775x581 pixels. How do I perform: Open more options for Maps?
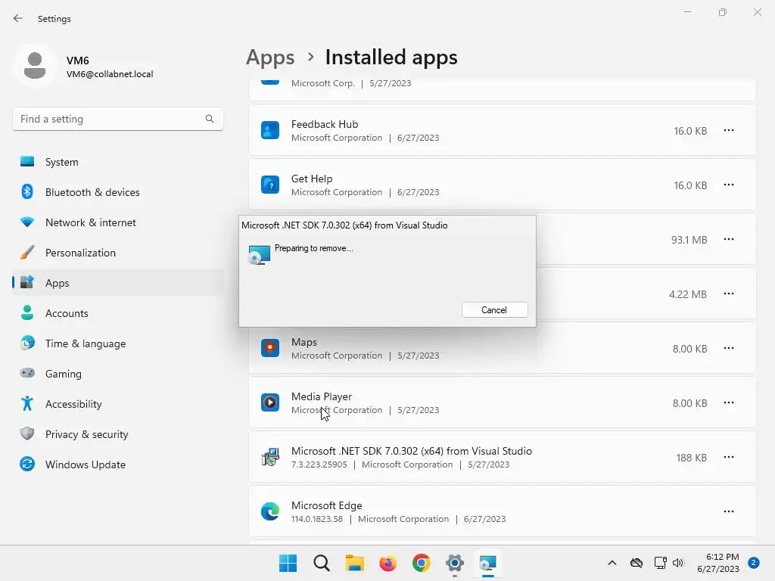coord(729,348)
